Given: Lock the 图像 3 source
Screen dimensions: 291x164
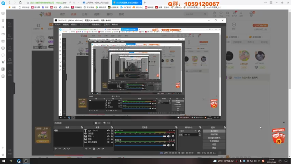Looking at the screenshot, I should [112, 136].
